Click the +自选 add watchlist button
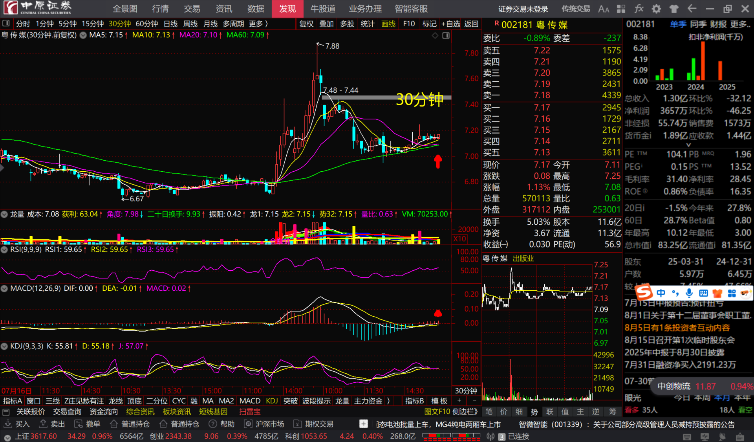Viewport: 754px width, 442px height. click(x=450, y=24)
